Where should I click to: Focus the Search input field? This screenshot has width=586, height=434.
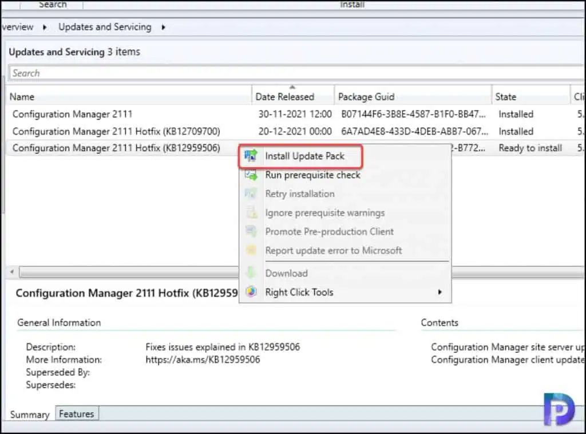[295, 73]
